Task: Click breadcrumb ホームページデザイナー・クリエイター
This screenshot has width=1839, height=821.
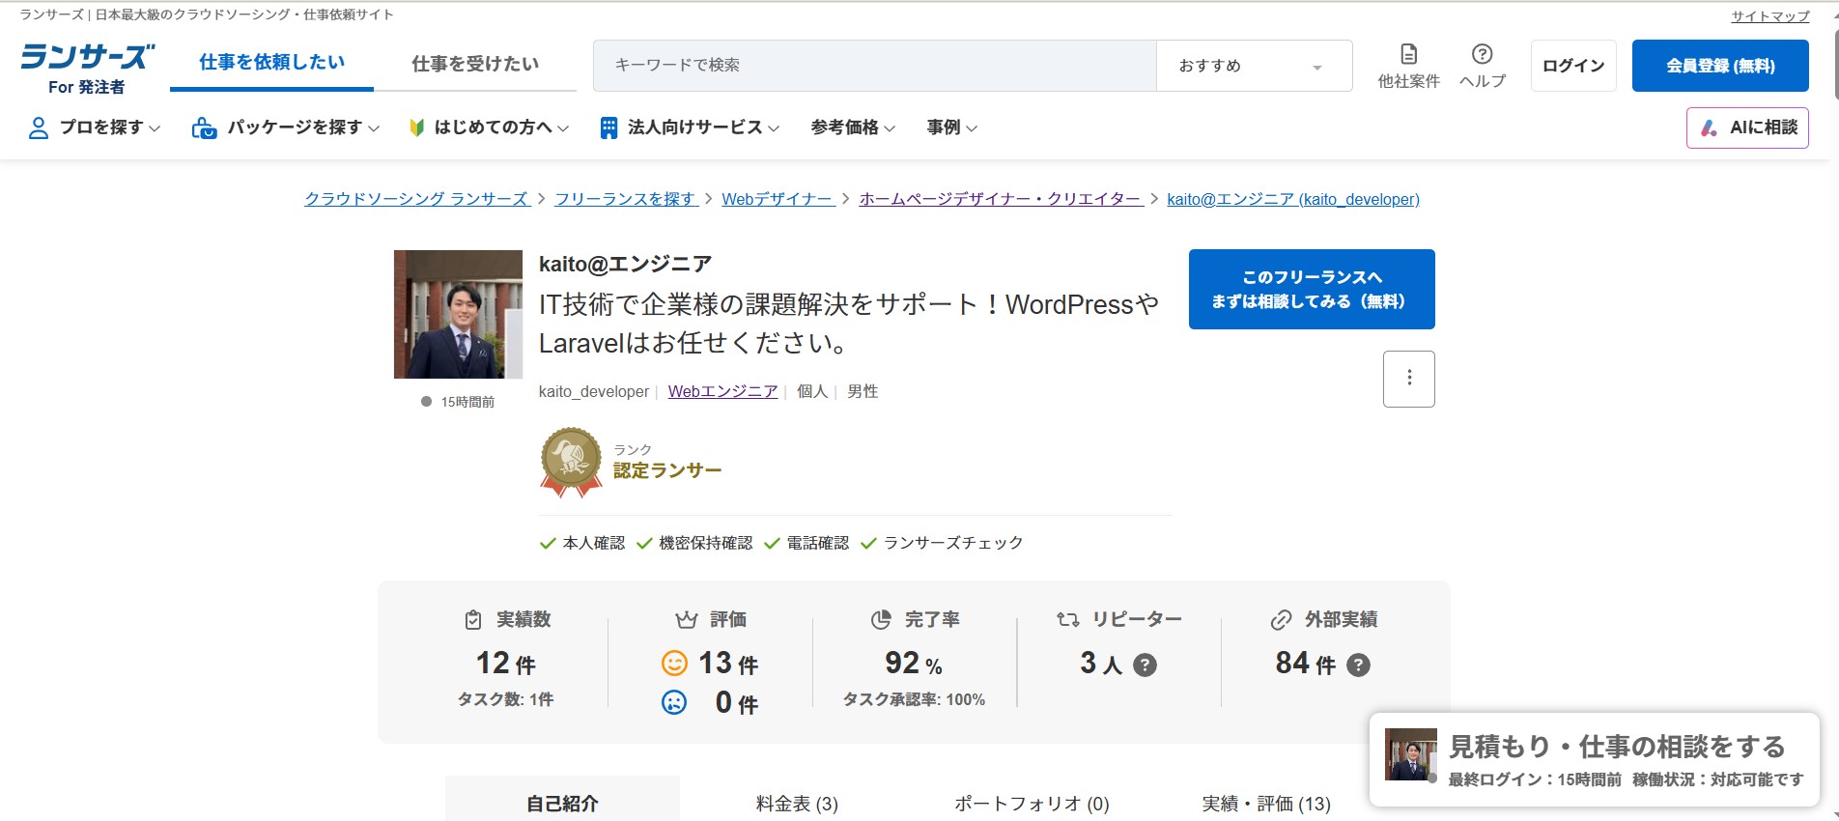Action: (x=1001, y=199)
